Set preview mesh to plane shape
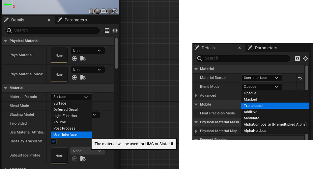Image resolution: width=313 pixels, height=169 pixels. point(103,12)
